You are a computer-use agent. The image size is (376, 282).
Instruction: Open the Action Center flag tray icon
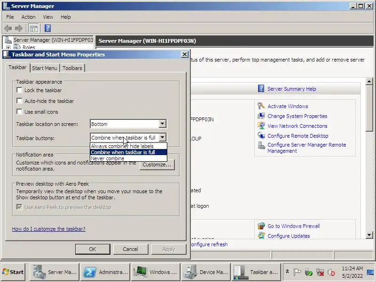297,272
